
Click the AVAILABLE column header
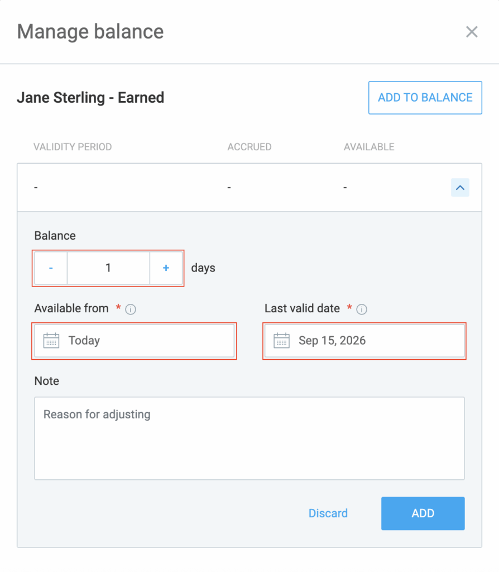click(x=369, y=147)
